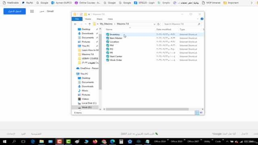This screenshot has height=145, width=258.
Task: Expand Office 2019 toolbar chevron
Action: coord(168,140)
